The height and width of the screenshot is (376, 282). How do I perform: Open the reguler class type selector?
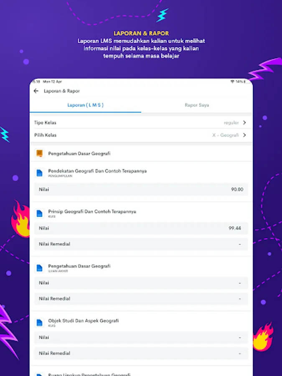231,122
